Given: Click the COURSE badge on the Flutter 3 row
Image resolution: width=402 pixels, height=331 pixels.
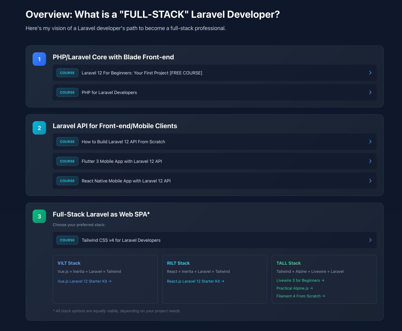Looking at the screenshot, I should pyautogui.click(x=67, y=161).
